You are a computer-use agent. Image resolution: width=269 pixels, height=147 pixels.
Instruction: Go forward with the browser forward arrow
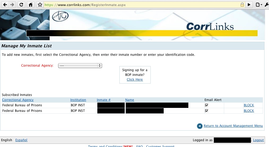[x=12, y=4]
